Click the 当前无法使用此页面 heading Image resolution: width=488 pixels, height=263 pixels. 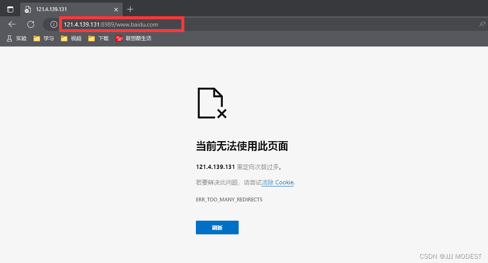tap(242, 146)
